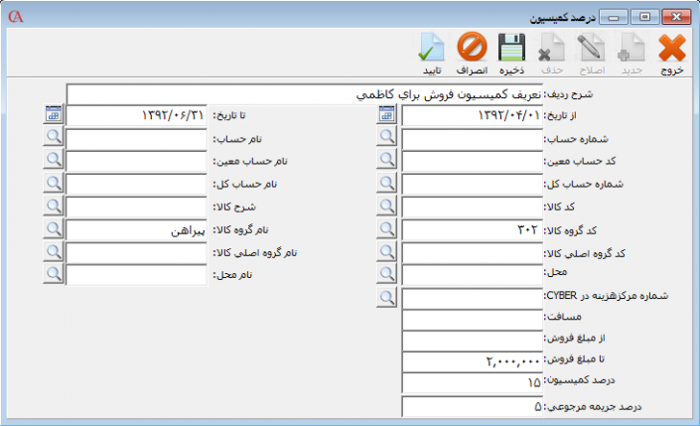Click into the مسافت input field

(x=472, y=318)
